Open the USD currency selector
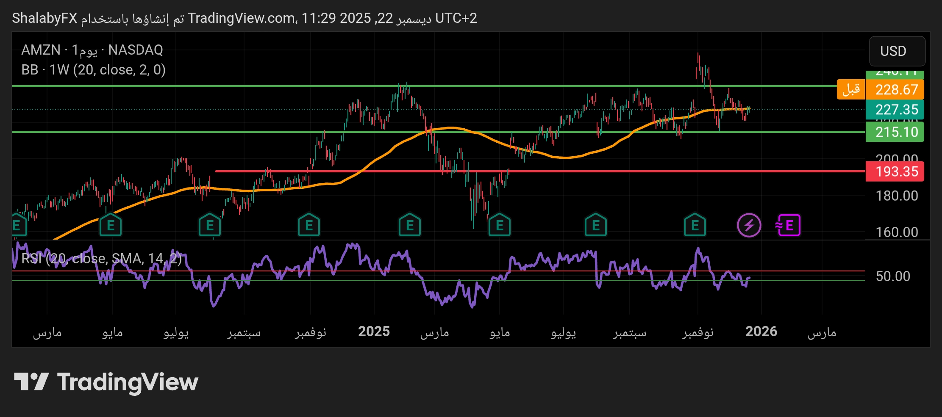942x417 pixels. pos(897,51)
